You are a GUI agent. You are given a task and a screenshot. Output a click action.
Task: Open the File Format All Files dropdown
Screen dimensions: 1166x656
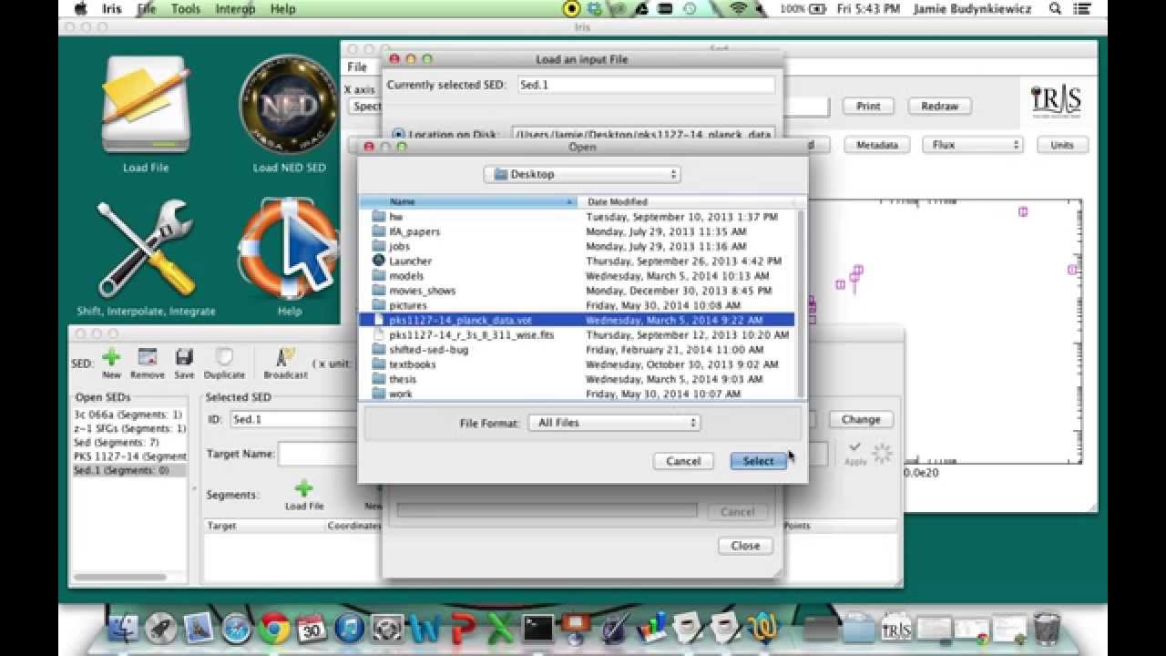pyautogui.click(x=614, y=423)
